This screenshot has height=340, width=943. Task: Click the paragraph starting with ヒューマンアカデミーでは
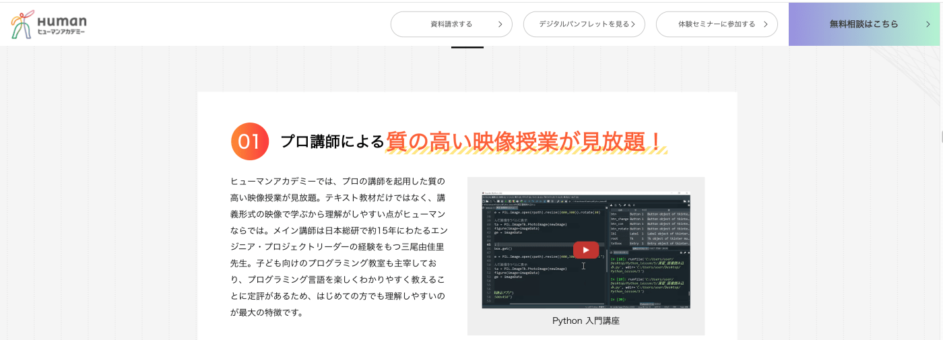click(337, 246)
